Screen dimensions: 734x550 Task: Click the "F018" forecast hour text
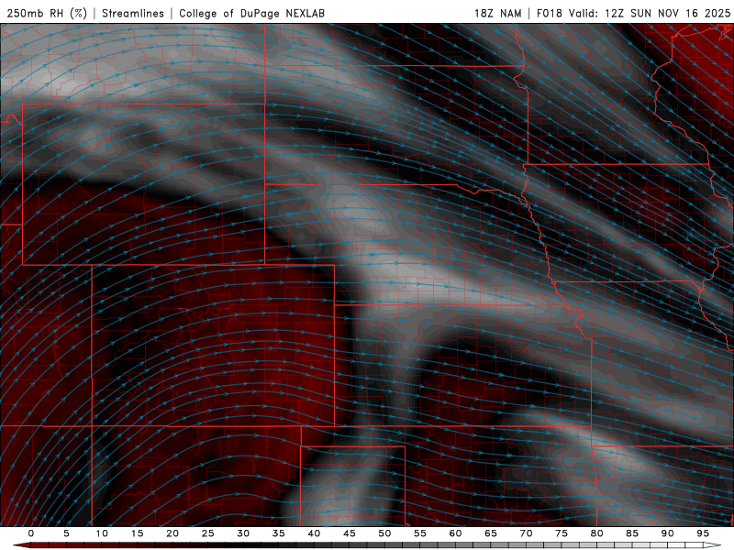(550, 14)
